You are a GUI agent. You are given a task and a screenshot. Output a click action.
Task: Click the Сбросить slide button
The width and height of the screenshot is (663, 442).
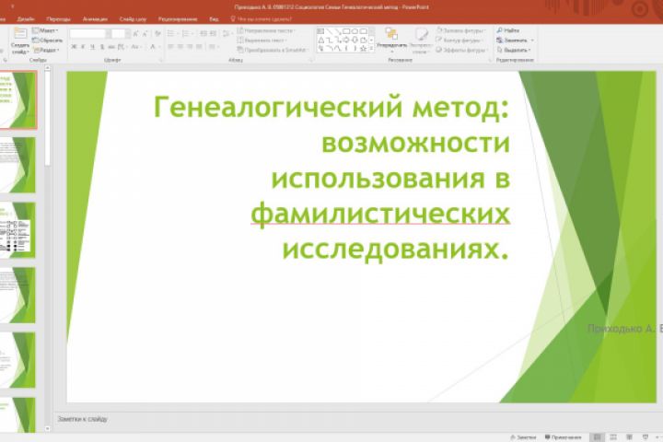tap(47, 41)
